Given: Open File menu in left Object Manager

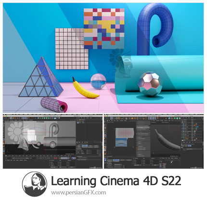Looking at the screenshot, I should pos(79,118).
